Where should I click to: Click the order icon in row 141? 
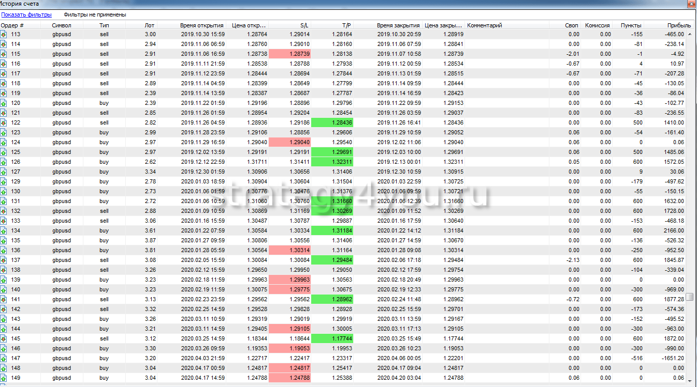[x=3, y=299]
